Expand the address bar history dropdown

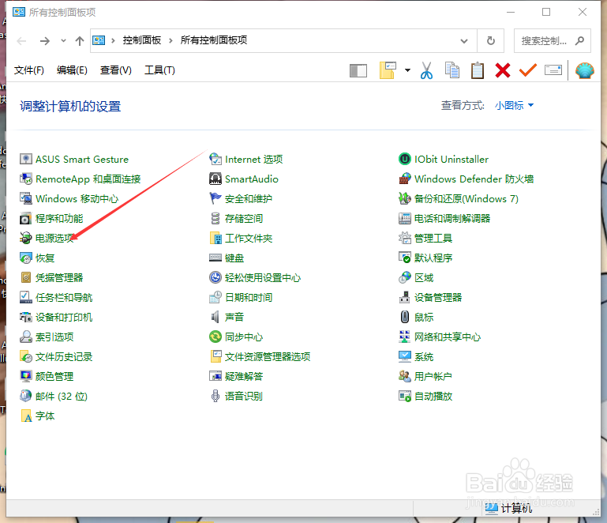click(x=464, y=40)
